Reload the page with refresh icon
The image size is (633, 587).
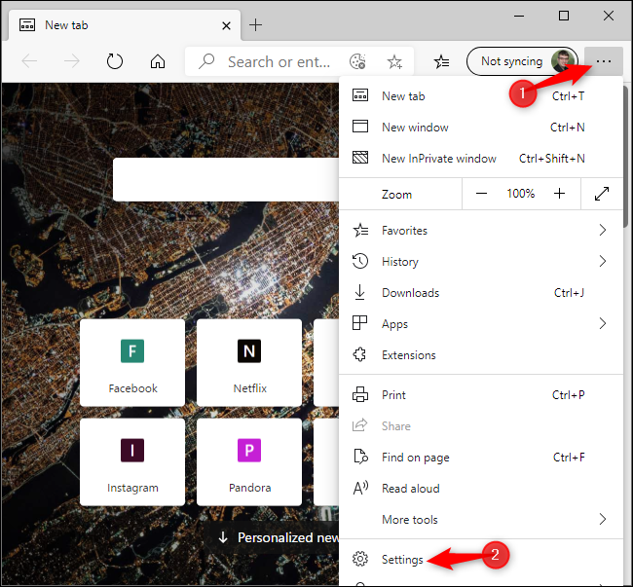(x=115, y=61)
